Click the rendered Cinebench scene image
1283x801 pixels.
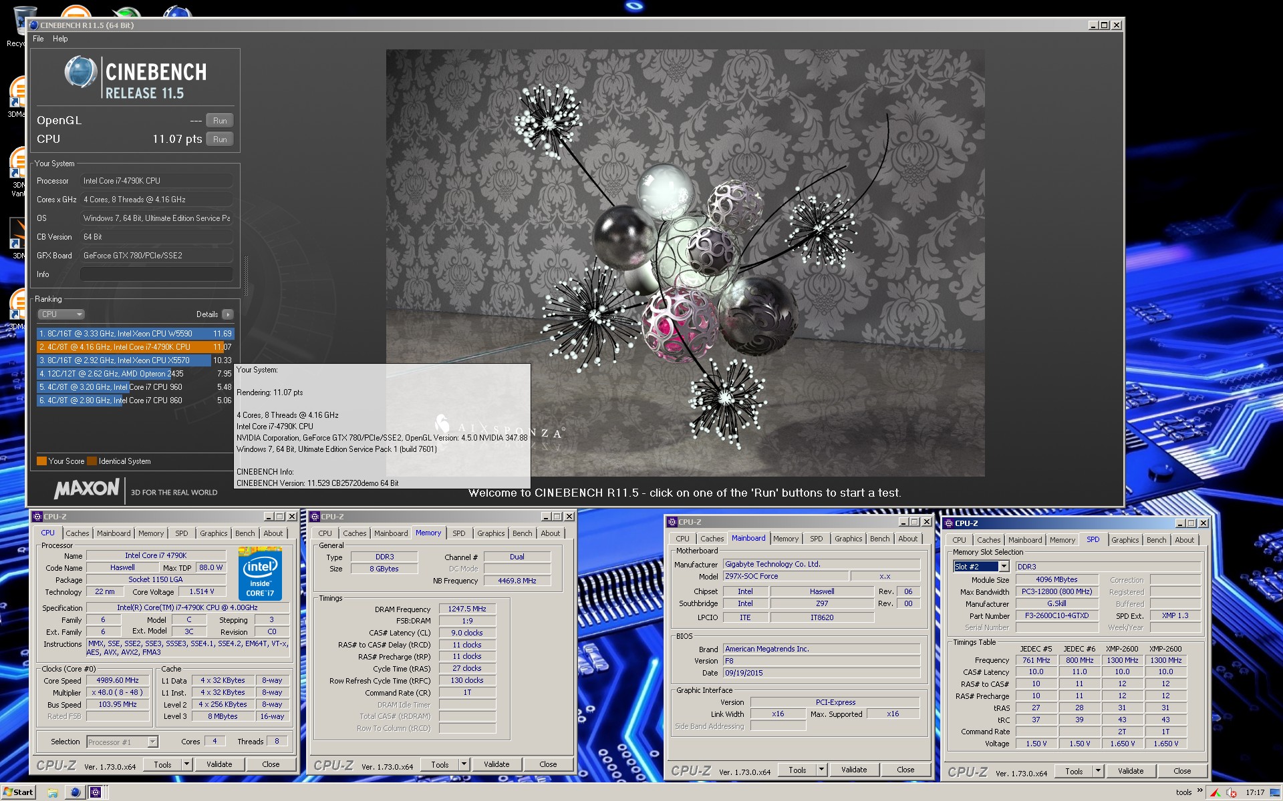pos(685,262)
